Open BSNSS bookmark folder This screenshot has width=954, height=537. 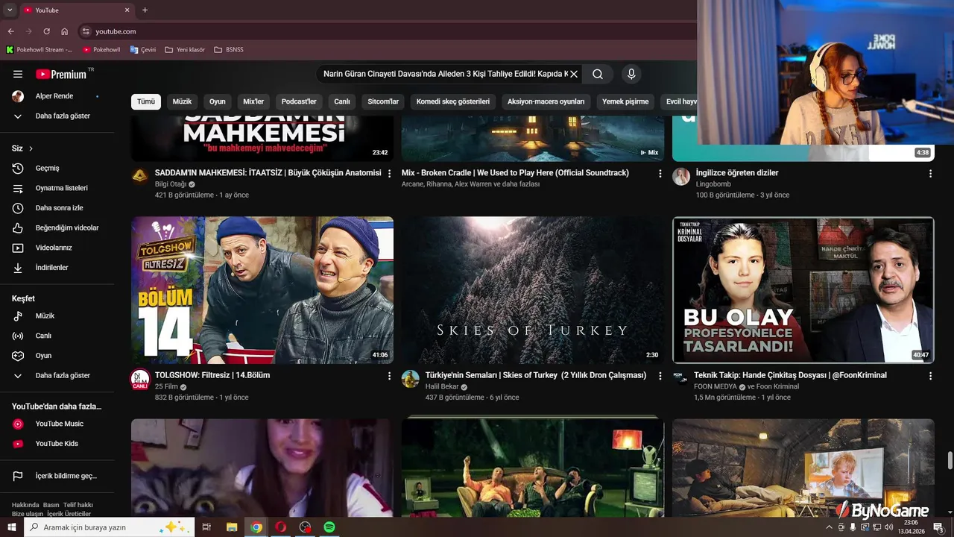[229, 50]
